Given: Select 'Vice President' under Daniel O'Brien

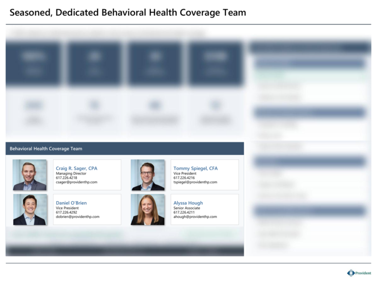Looking at the screenshot, I should tap(67, 208).
